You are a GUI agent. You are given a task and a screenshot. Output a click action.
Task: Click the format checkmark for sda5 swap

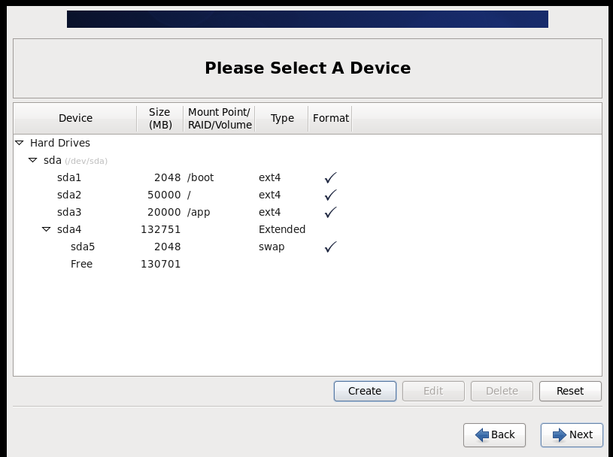click(x=330, y=247)
